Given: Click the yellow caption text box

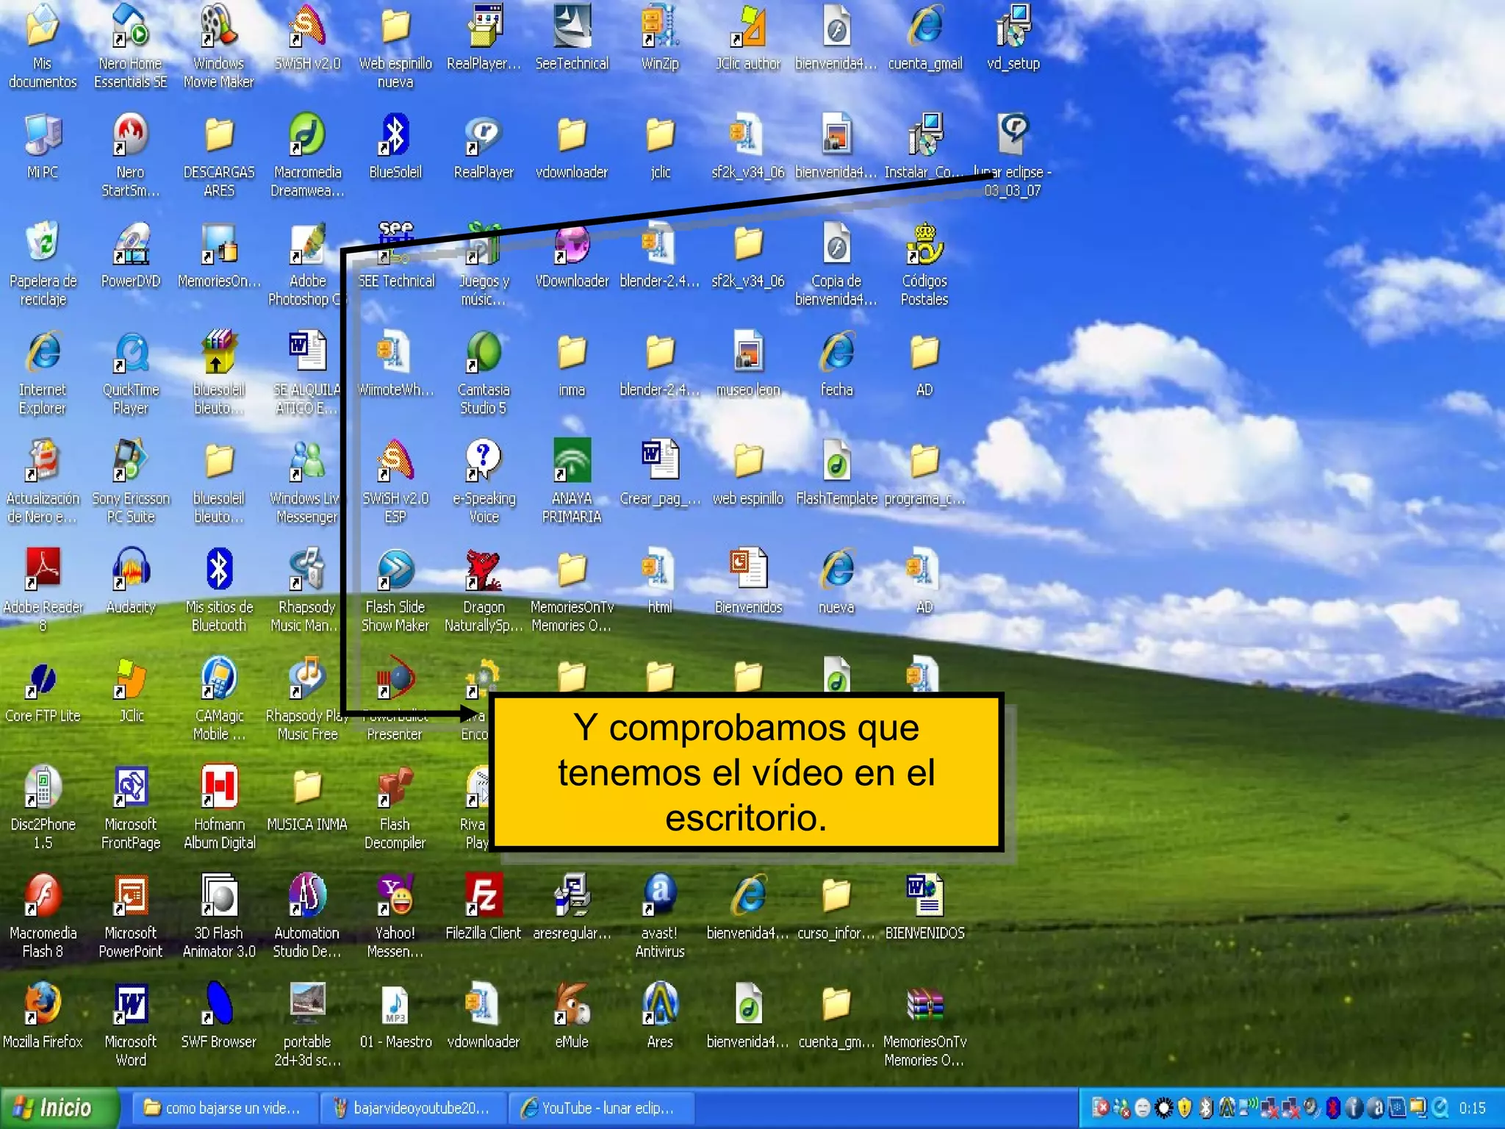Looking at the screenshot, I should (746, 772).
